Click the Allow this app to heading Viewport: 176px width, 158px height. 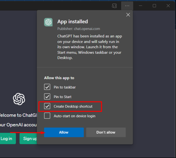tap(59, 78)
